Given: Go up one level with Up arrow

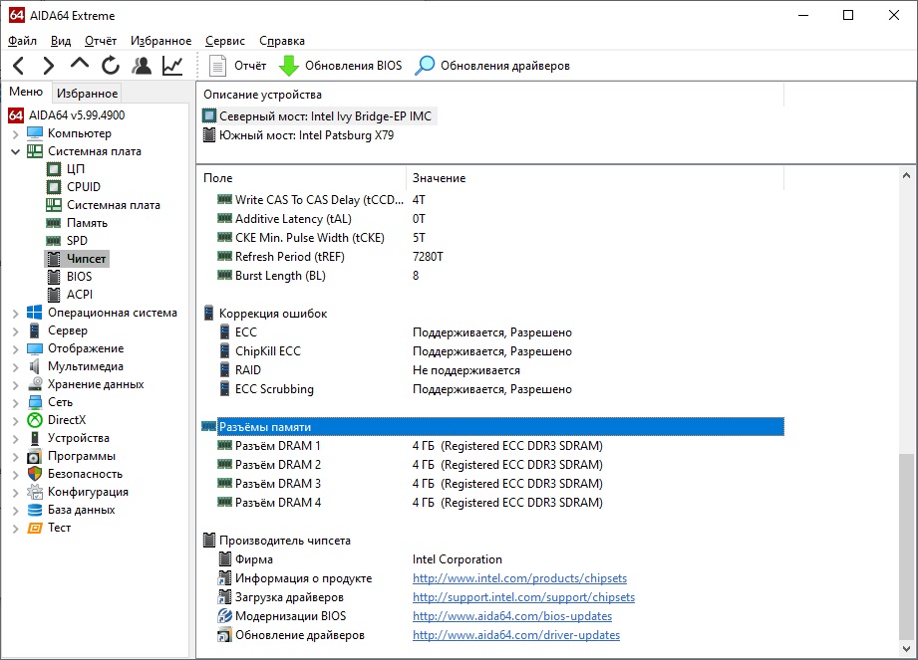Looking at the screenshot, I should 80,66.
